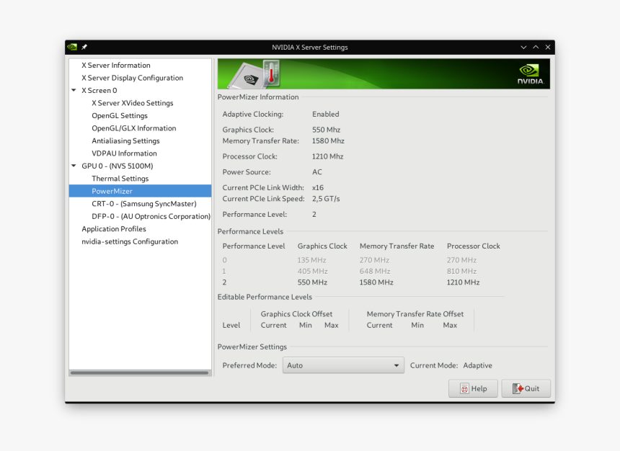Collapse the X Screen 0 tree branch
The image size is (620, 451).
coord(73,90)
